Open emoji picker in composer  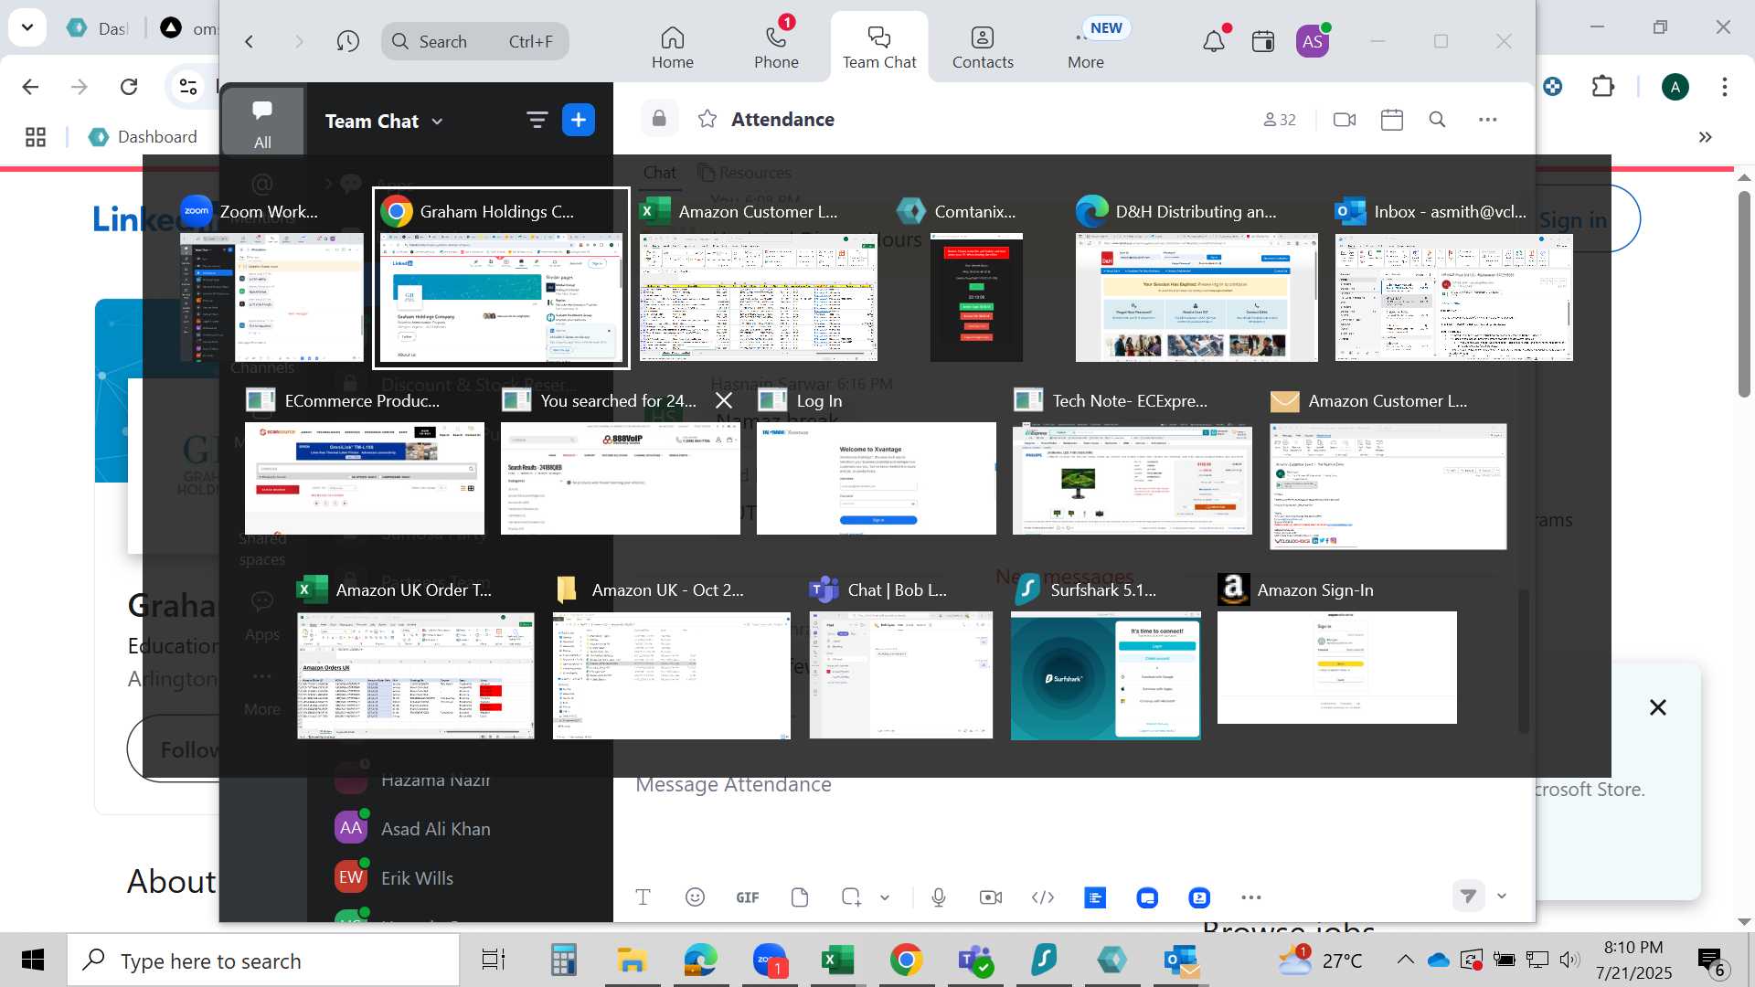(695, 897)
